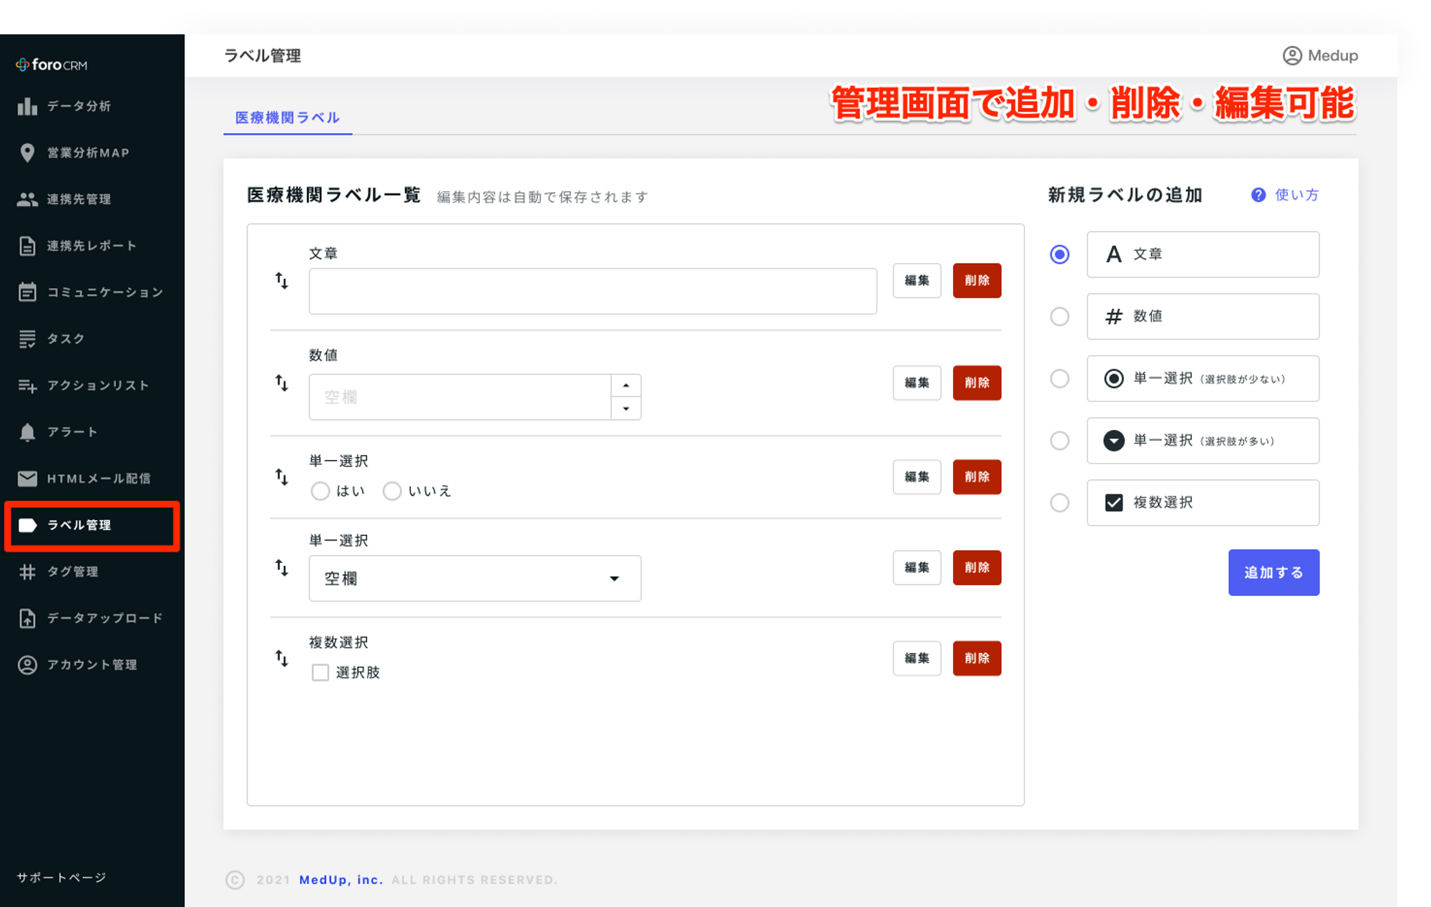Click the foro CRM logo
Screen dimensions: 1431x907
click(52, 64)
